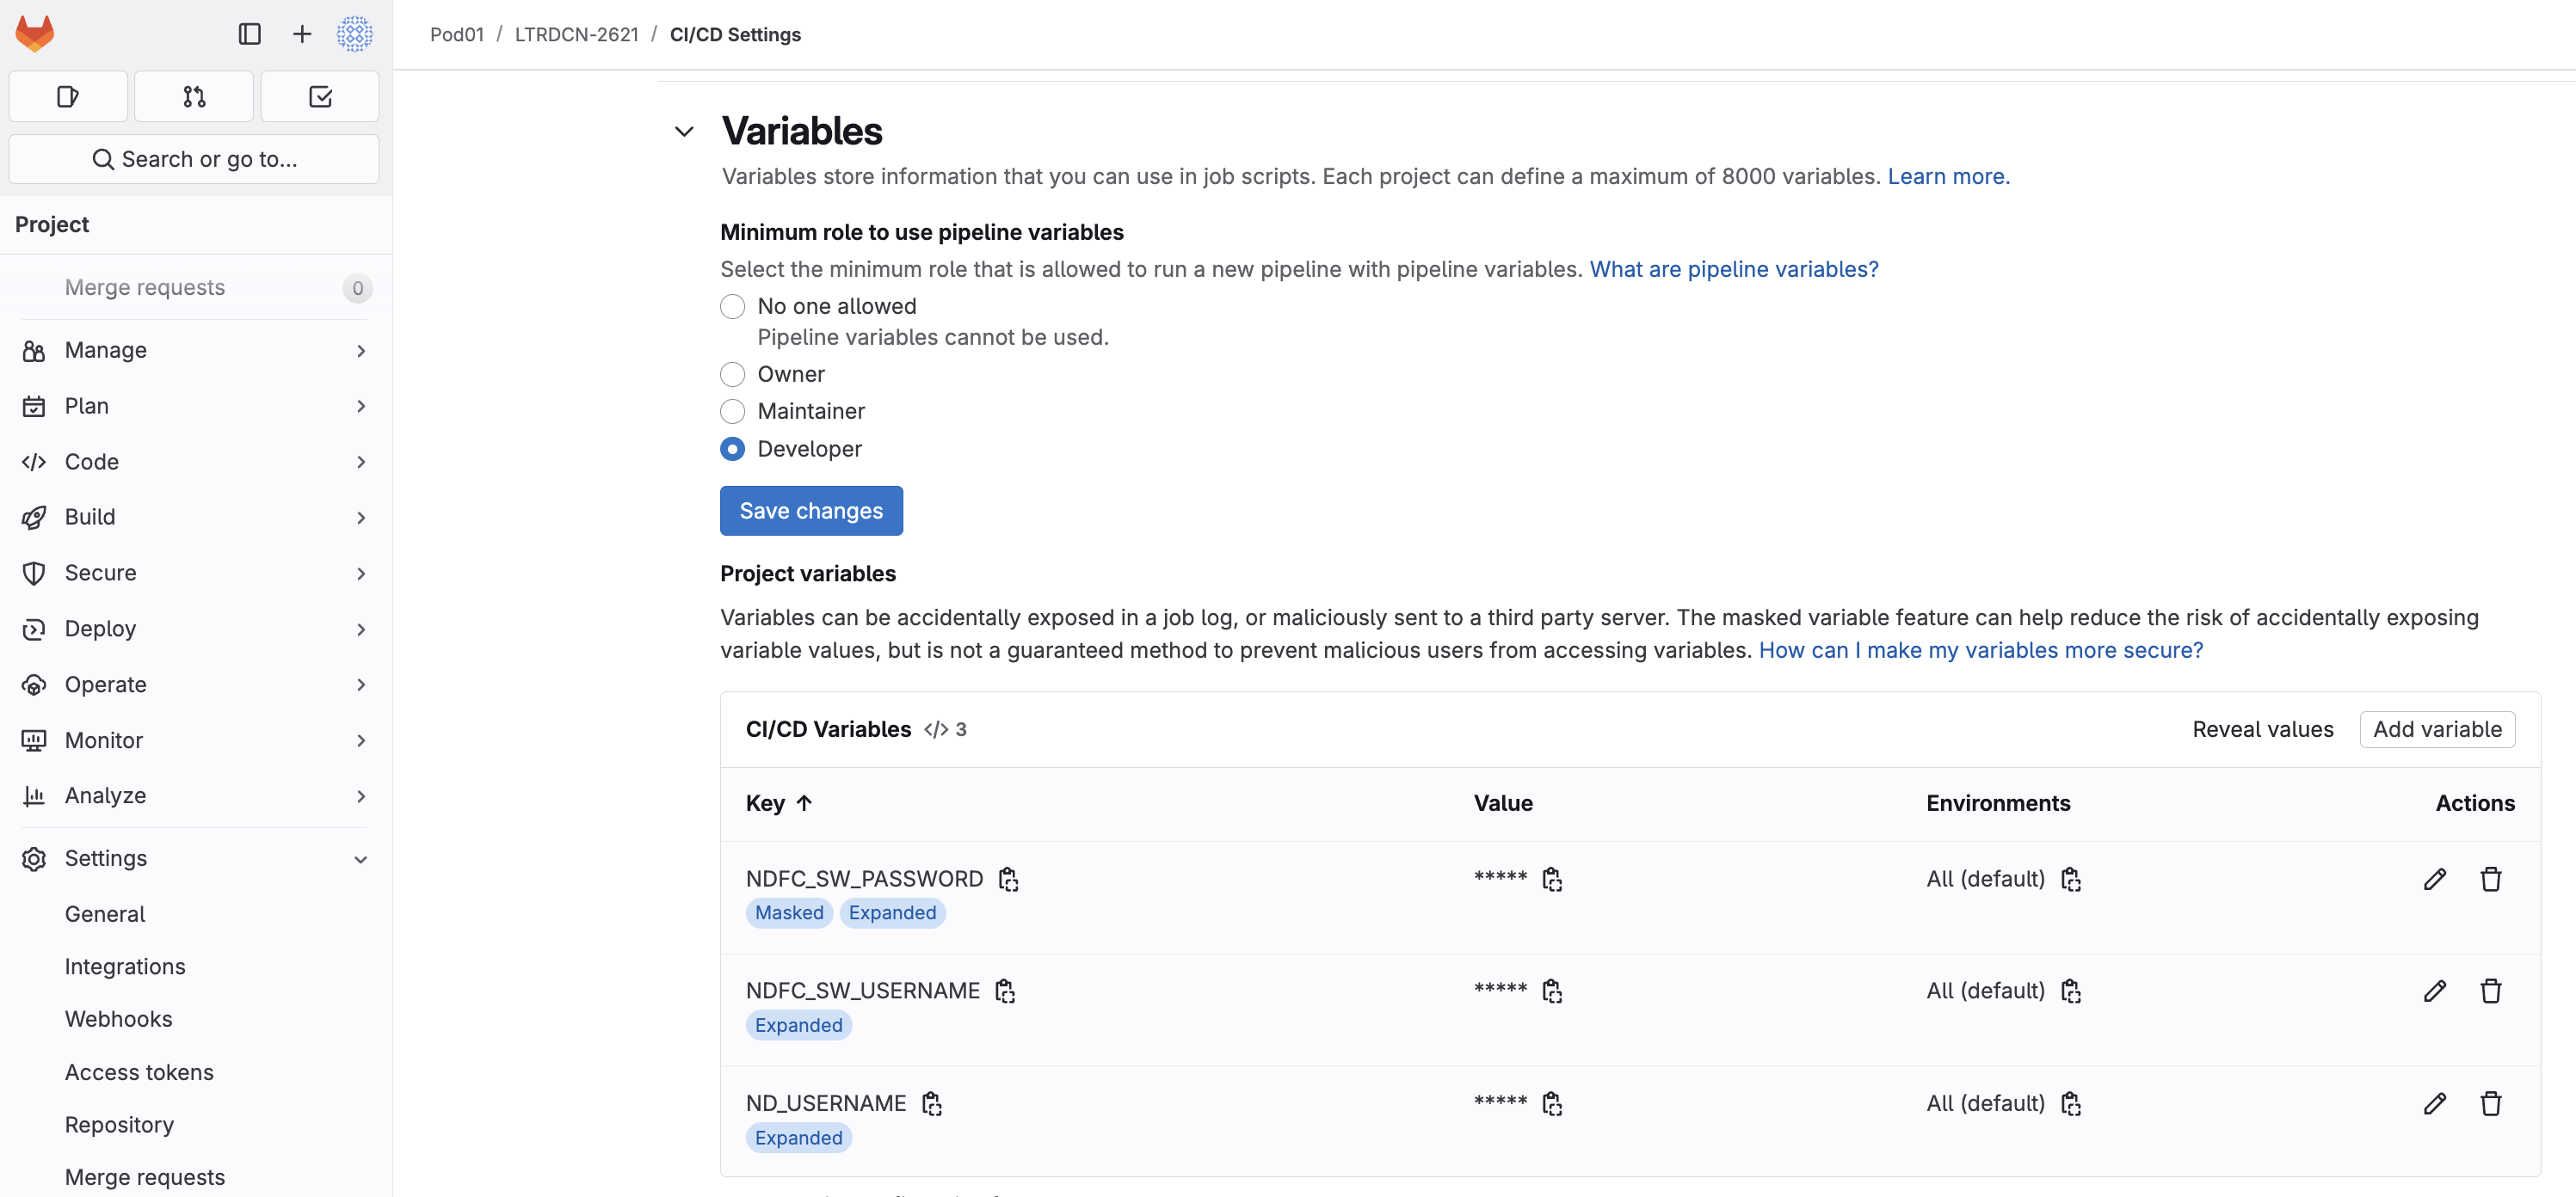The width and height of the screenshot is (2576, 1197).
Task: Go to Access tokens settings
Action: tap(139, 1072)
